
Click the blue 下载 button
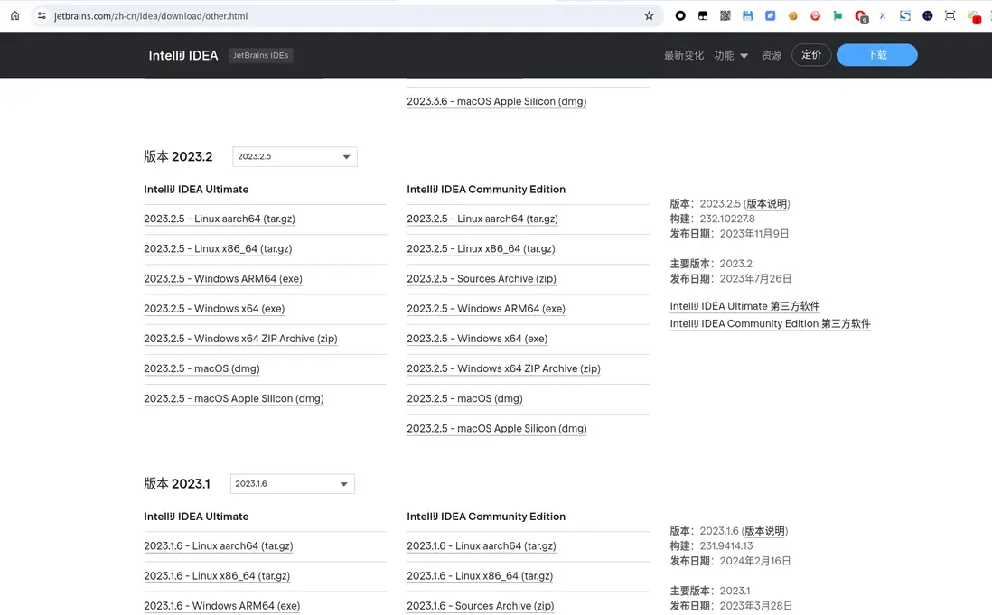[877, 55]
